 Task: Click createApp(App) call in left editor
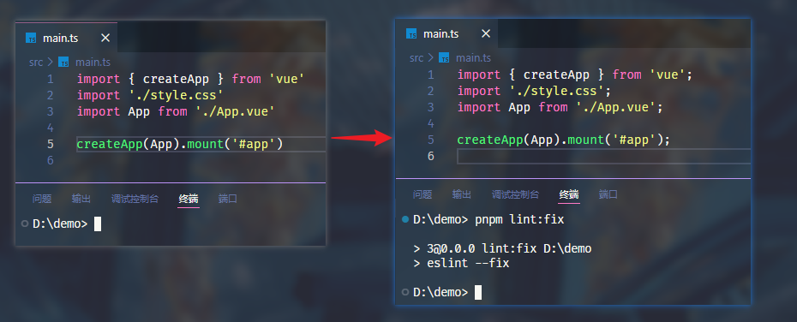click(x=129, y=144)
